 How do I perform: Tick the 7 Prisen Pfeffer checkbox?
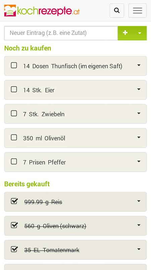click(14, 162)
